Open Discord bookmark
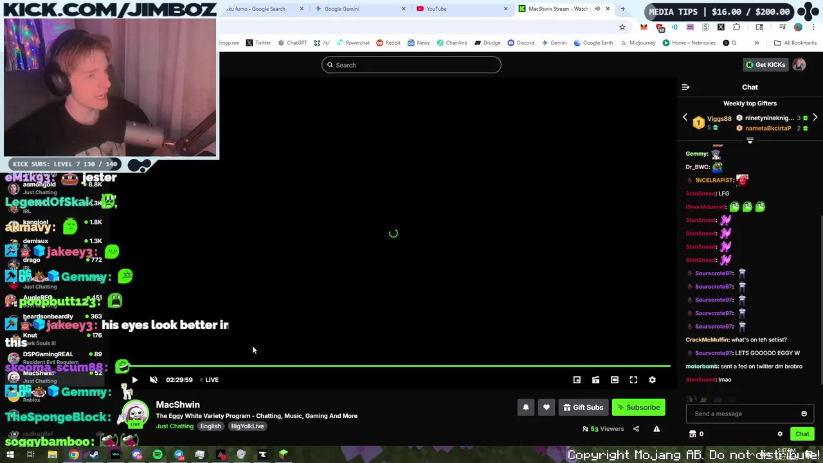823x463 pixels. (x=521, y=43)
